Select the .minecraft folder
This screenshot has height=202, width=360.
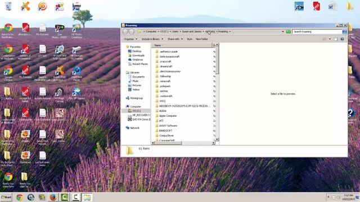click(165, 81)
